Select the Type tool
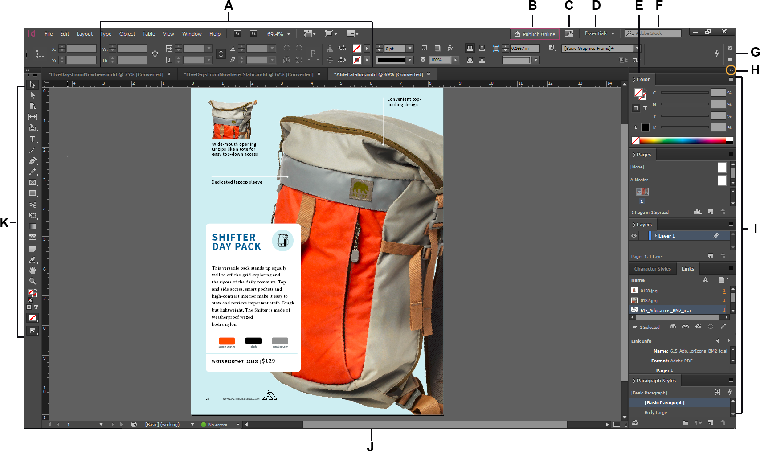 point(33,139)
